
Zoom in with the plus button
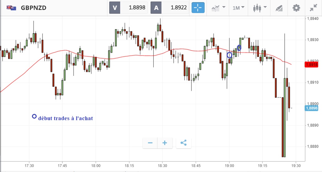pos(165,143)
